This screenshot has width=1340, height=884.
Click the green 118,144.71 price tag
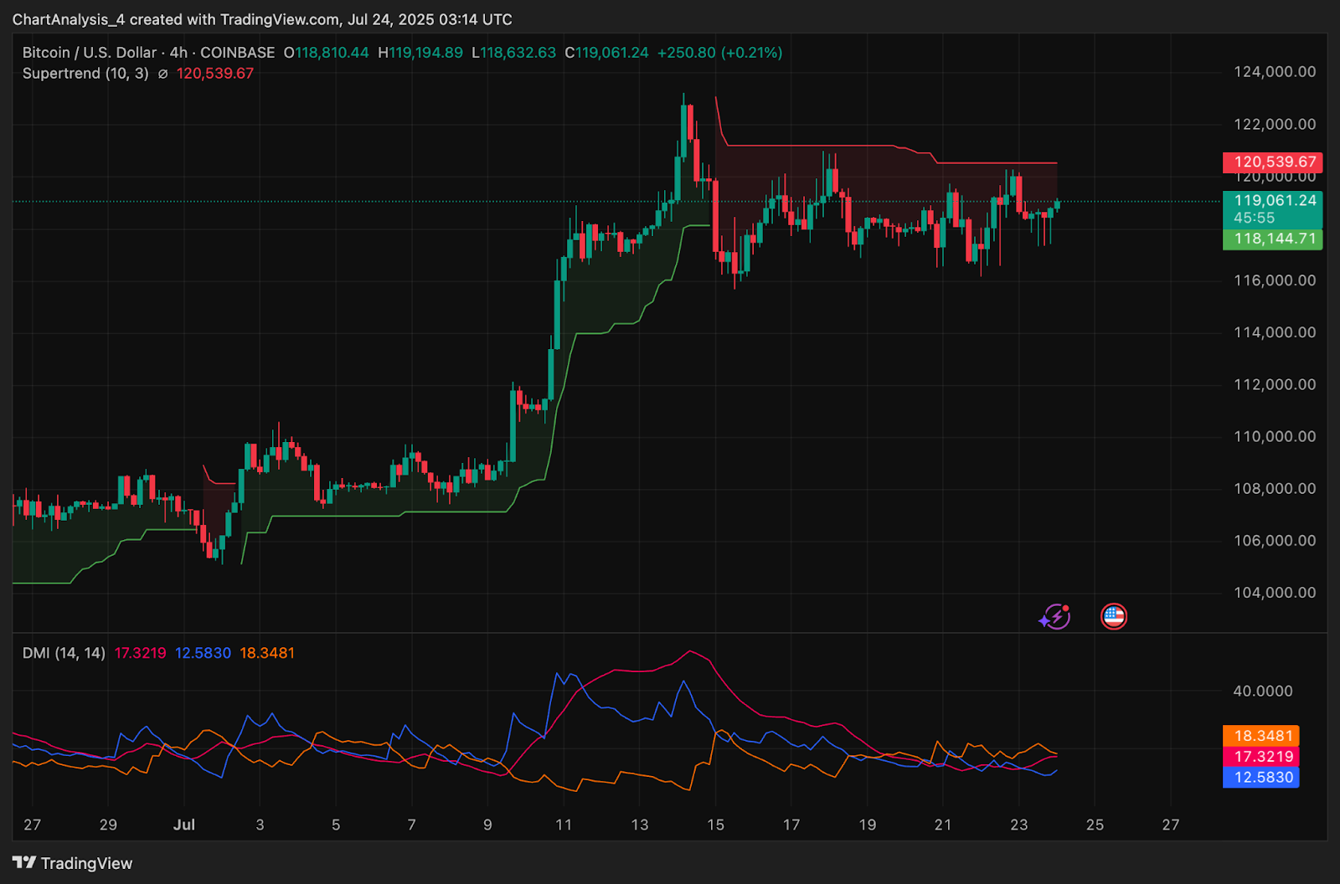point(1273,239)
